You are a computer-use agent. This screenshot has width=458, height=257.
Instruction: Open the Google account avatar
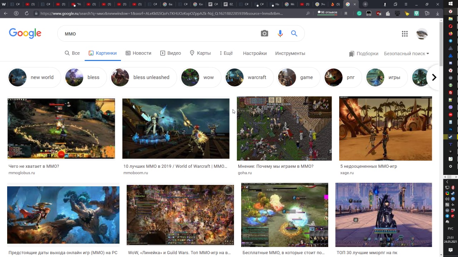tap(422, 34)
